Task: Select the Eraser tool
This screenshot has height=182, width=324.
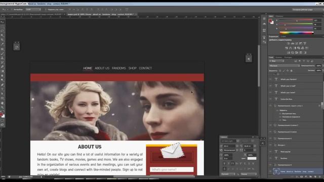Action: click(x=2, y=67)
